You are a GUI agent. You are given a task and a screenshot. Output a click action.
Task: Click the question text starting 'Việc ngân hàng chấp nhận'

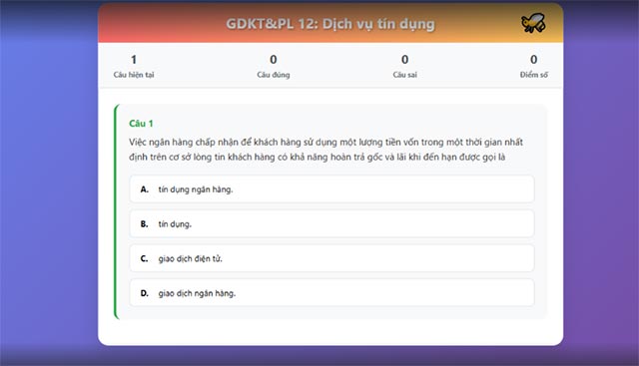click(325, 150)
